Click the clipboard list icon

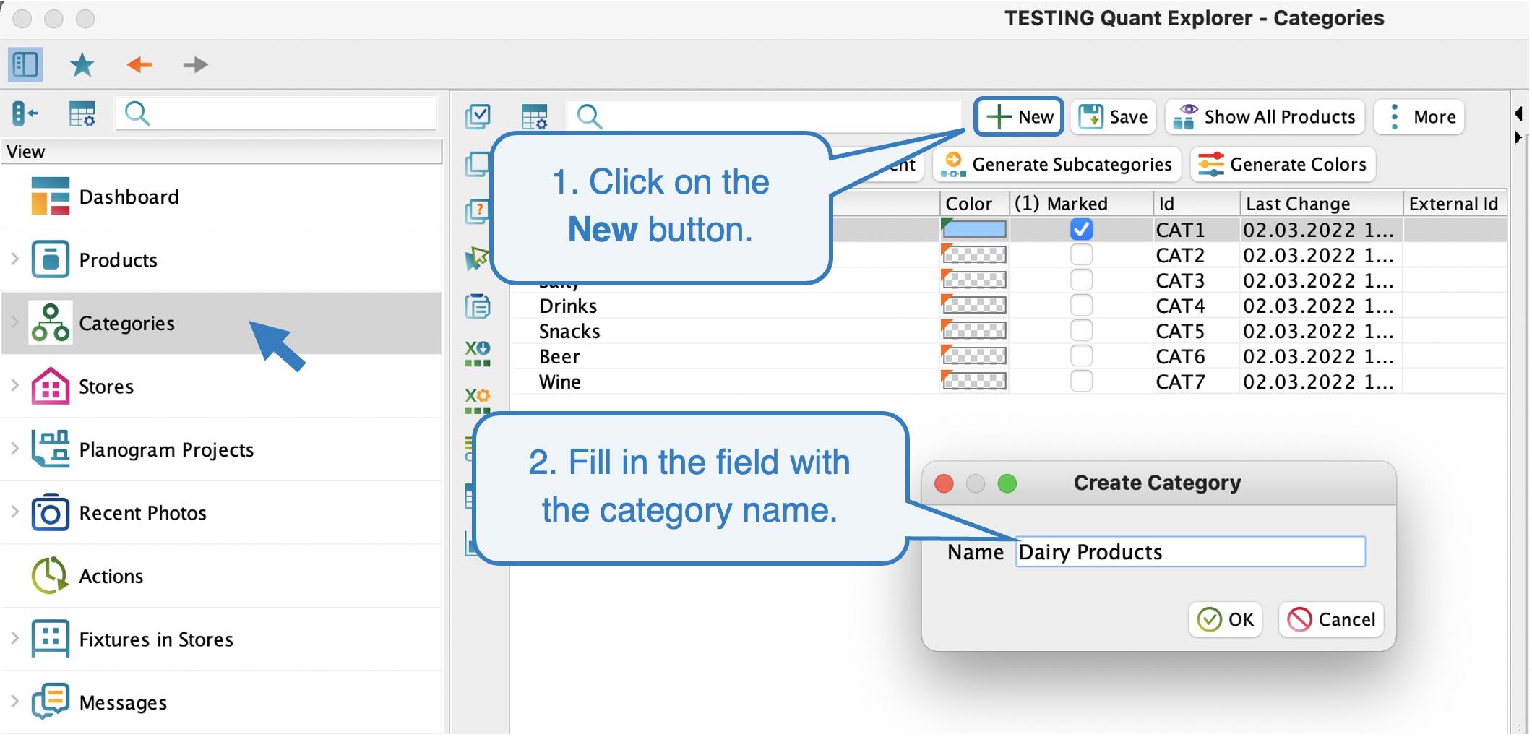point(478,306)
